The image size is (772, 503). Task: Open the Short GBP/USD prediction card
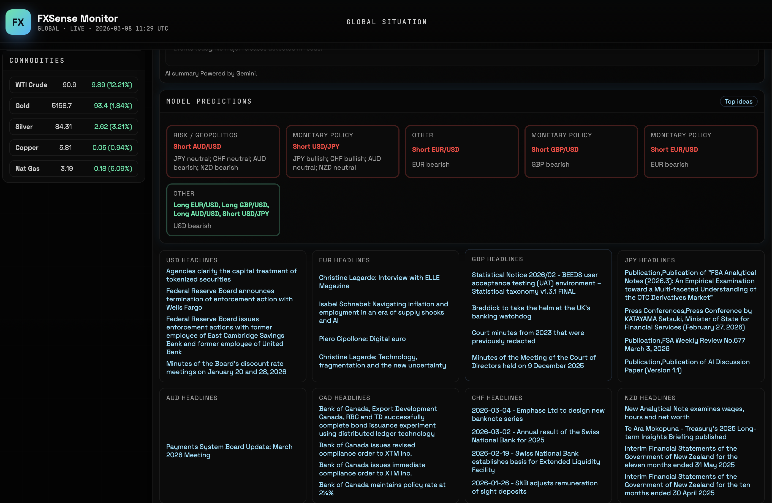tap(581, 152)
